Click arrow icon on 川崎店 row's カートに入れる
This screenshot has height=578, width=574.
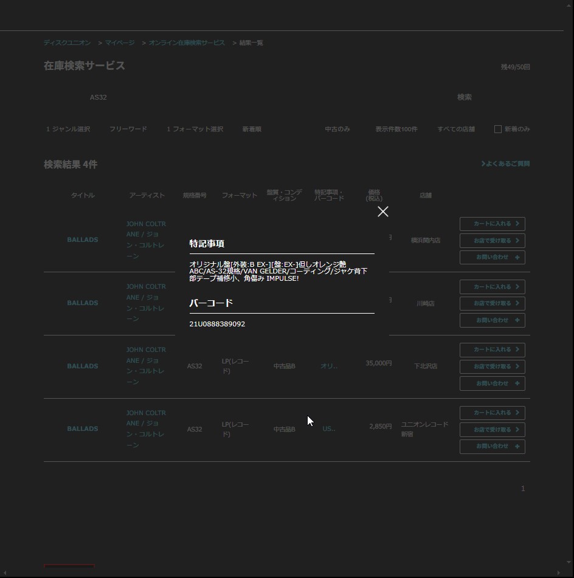click(517, 287)
